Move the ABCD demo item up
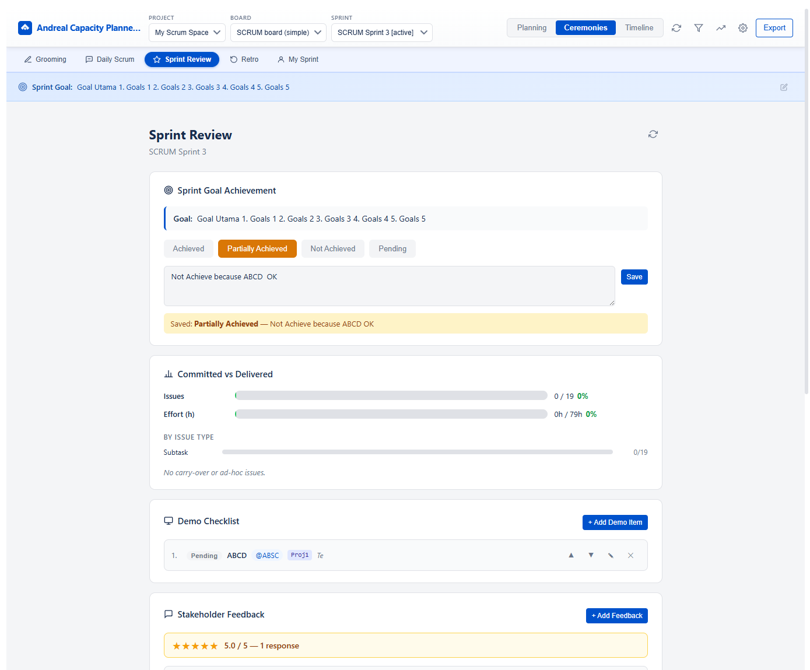The width and height of the screenshot is (810, 670). [x=571, y=555]
